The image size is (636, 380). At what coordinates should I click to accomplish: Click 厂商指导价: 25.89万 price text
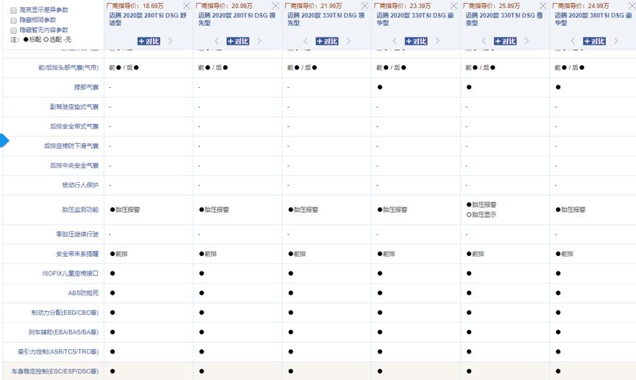(492, 6)
